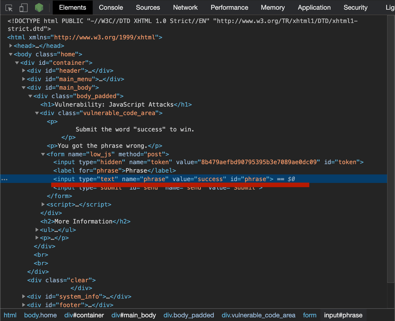Viewport: 395px width, 321px height.
Task: Click the Sources panel tab
Action: pyautogui.click(x=148, y=7)
